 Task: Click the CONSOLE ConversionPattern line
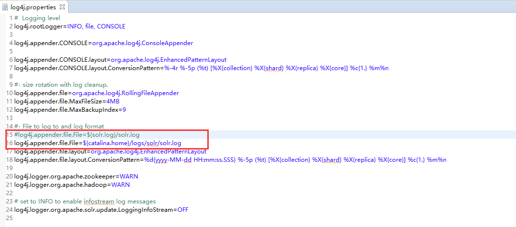201,68
